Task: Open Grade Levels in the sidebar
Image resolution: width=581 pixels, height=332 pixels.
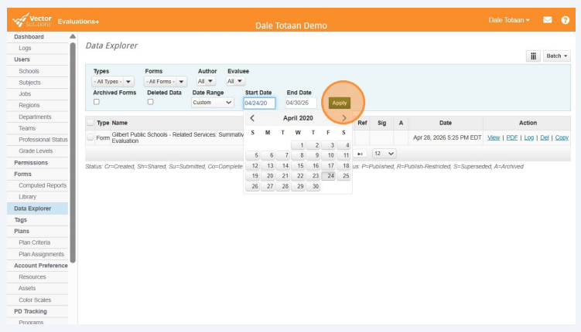Action: [x=37, y=151]
